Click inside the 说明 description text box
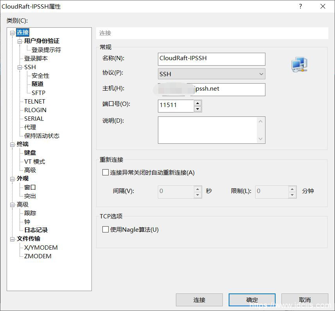This screenshot has width=335, height=311. point(207,130)
